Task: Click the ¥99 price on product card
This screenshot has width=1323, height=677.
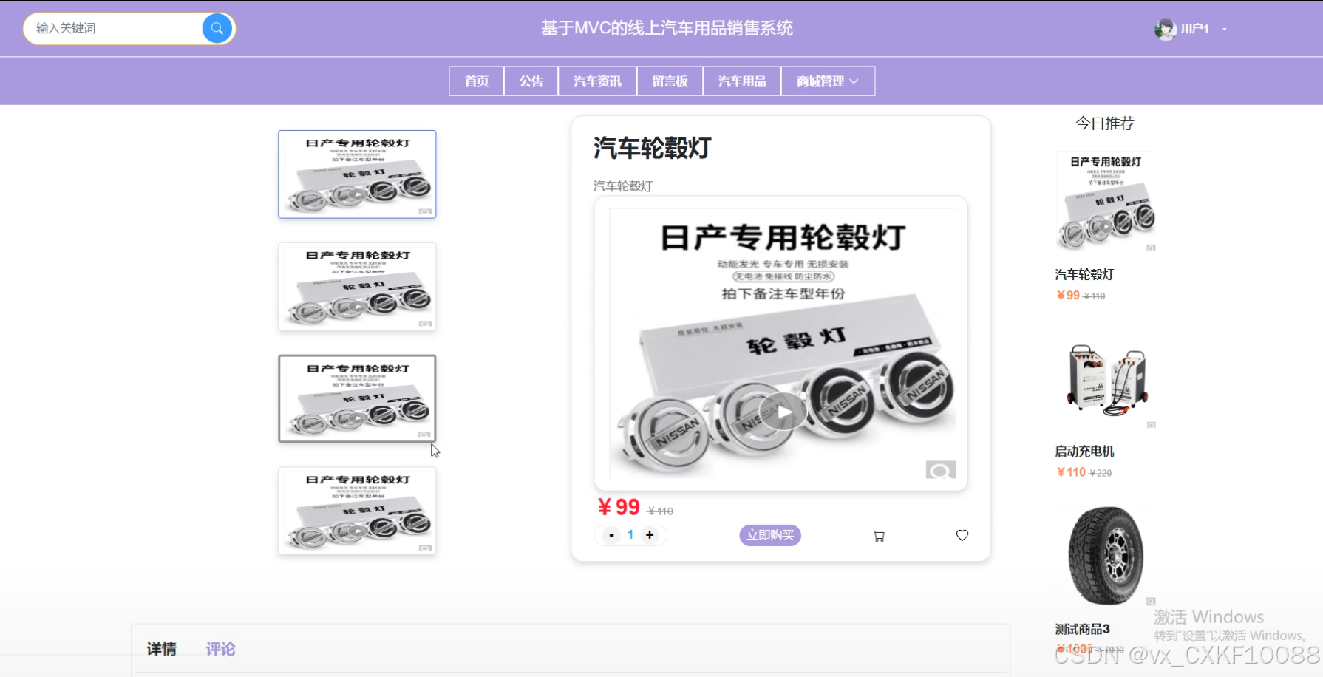Action: [x=619, y=507]
